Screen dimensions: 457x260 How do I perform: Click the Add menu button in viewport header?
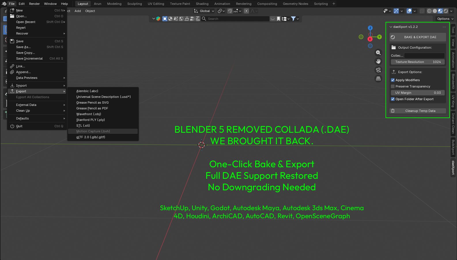click(x=78, y=11)
